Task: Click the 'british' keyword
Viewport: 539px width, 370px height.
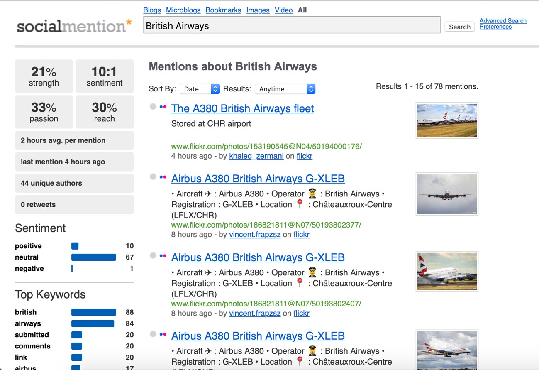Action: pyautogui.click(x=26, y=312)
